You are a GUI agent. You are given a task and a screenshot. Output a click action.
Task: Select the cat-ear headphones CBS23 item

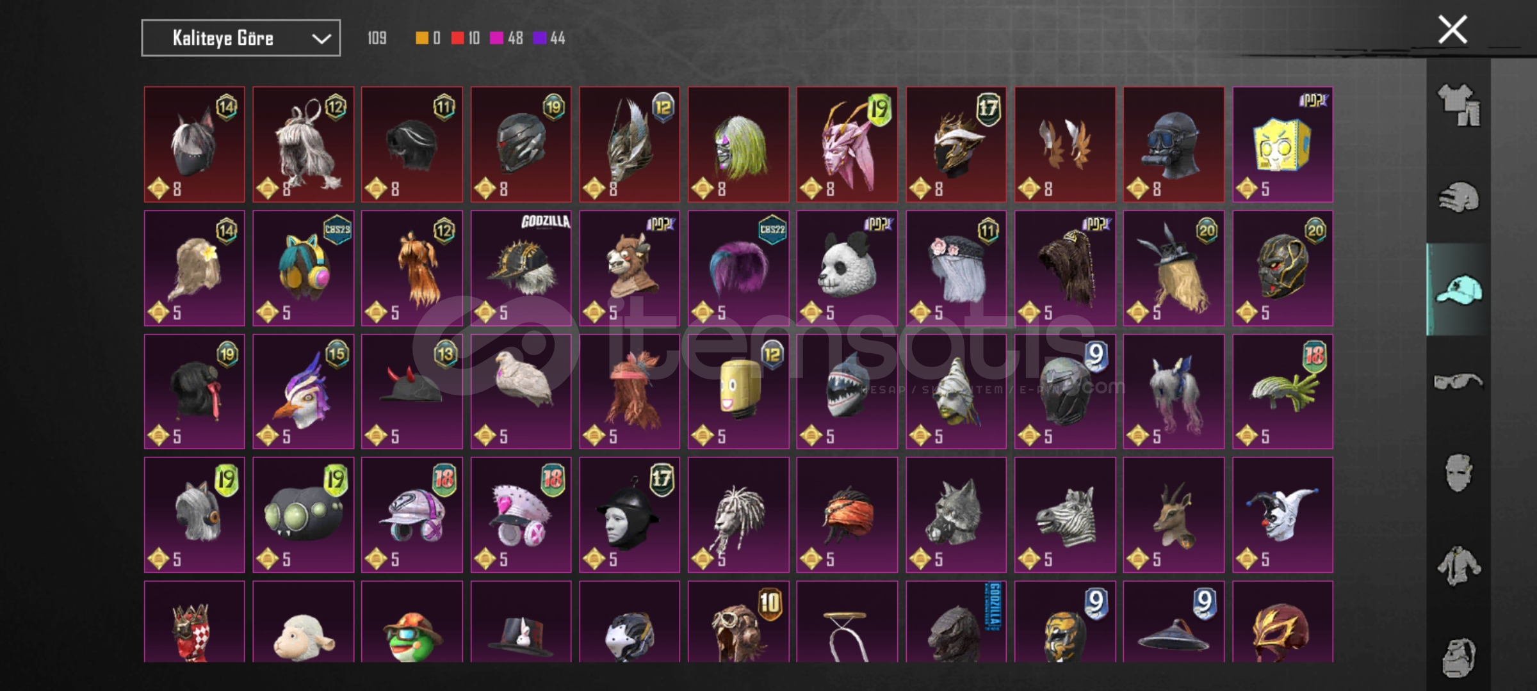[303, 268]
